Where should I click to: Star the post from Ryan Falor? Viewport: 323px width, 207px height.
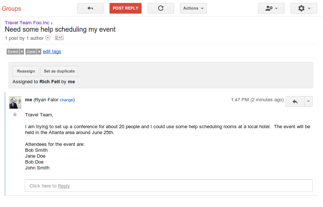pos(15,115)
